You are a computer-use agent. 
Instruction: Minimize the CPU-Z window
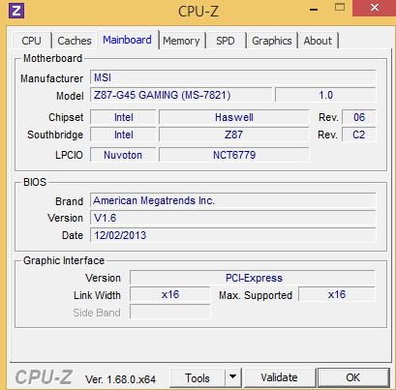coord(314,9)
